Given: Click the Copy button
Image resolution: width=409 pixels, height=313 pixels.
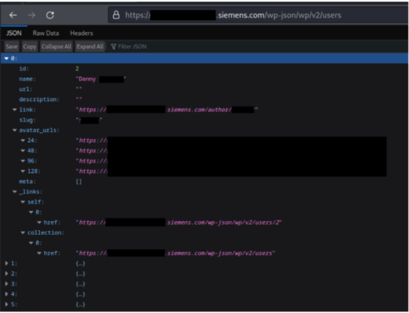Looking at the screenshot, I should (29, 47).
